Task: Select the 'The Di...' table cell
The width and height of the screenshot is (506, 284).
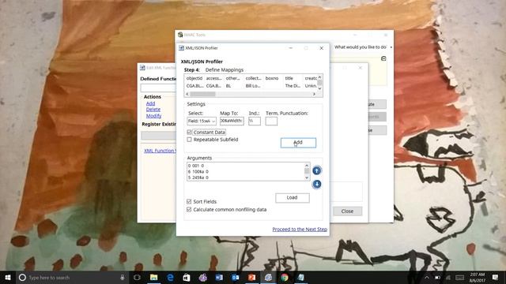Action: pyautogui.click(x=293, y=86)
